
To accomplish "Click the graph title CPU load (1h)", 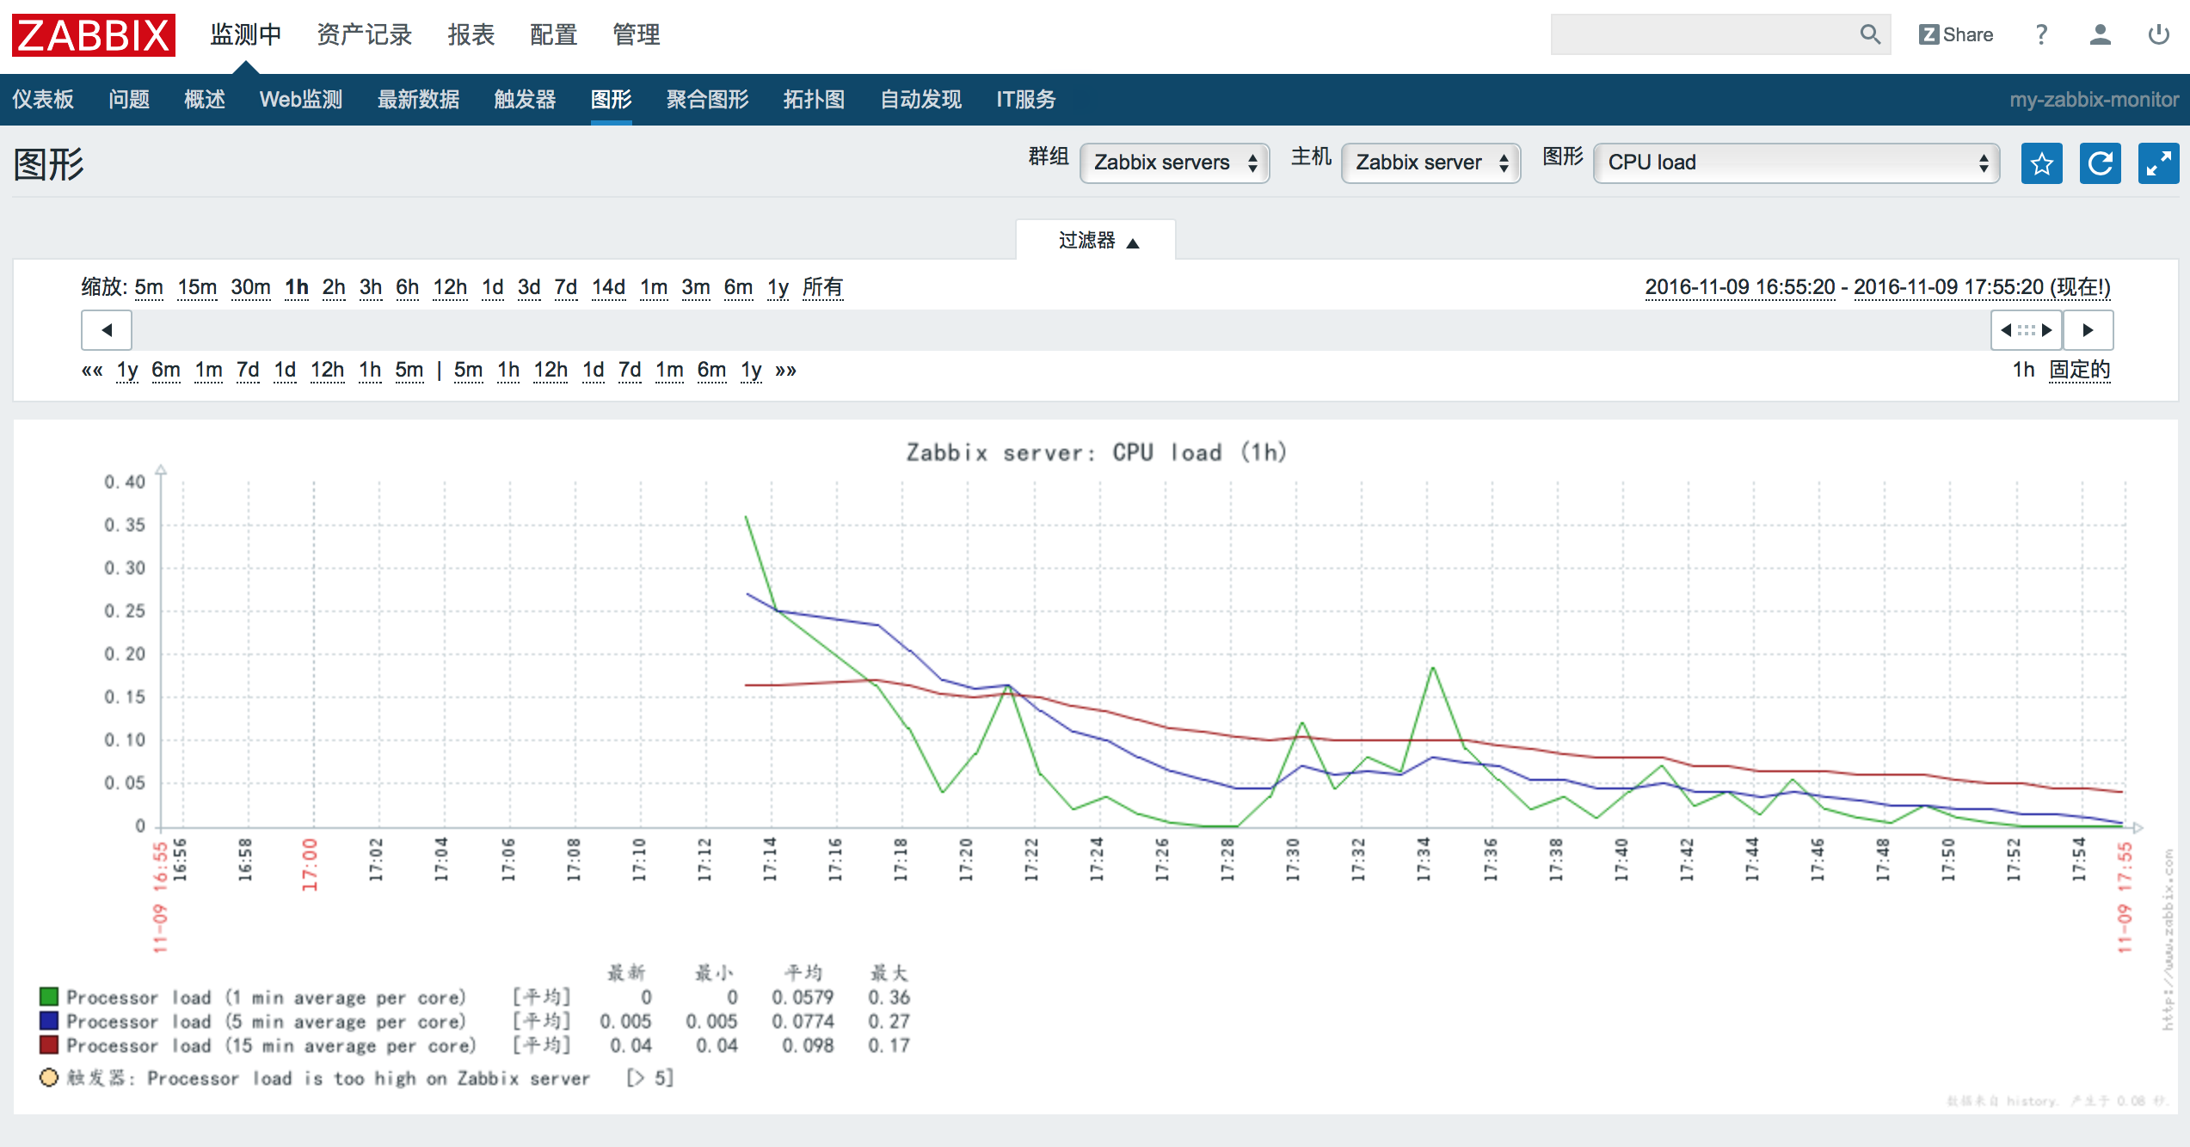I will (x=1097, y=452).
